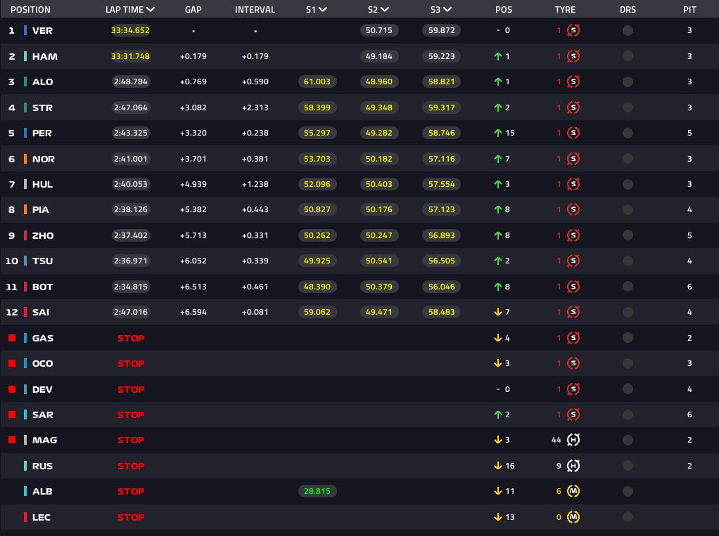The height and width of the screenshot is (536, 719).
Task: Click the soft tyre icon for VER
Action: (573, 31)
